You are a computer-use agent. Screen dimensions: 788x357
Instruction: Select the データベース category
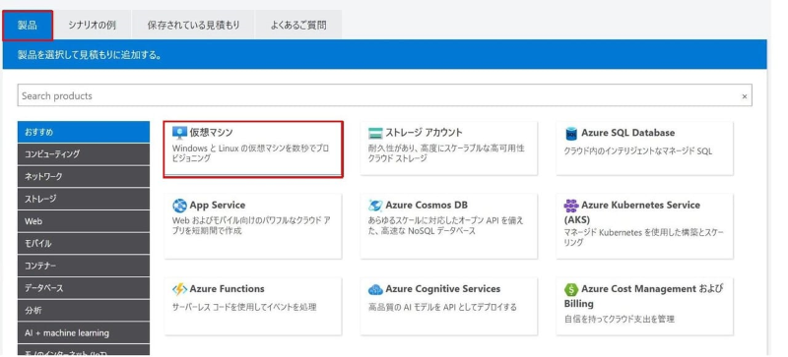click(x=84, y=288)
